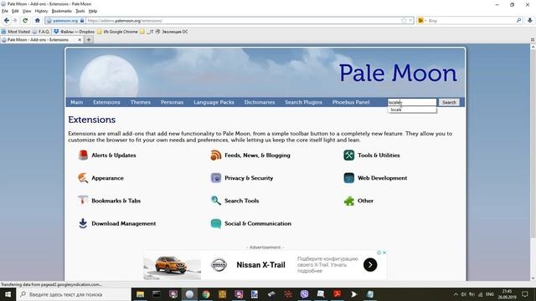Open the Themes section
Image resolution: width=536 pixels, height=301 pixels.
click(141, 102)
